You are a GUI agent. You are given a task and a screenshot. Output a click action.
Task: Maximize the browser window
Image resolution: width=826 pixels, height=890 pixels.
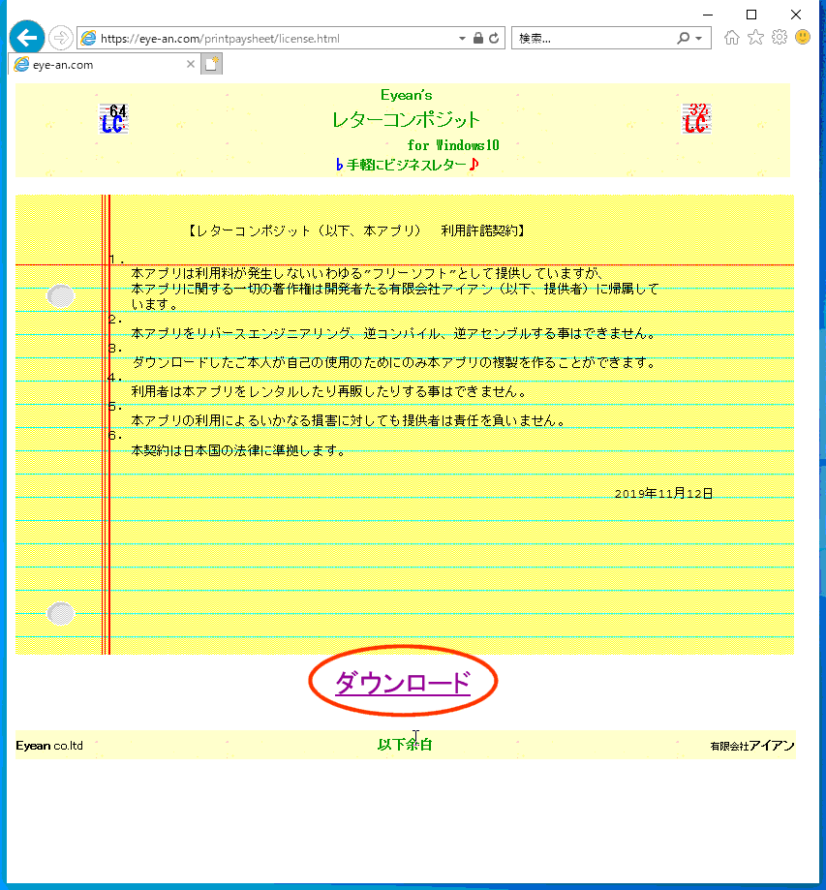tap(751, 15)
